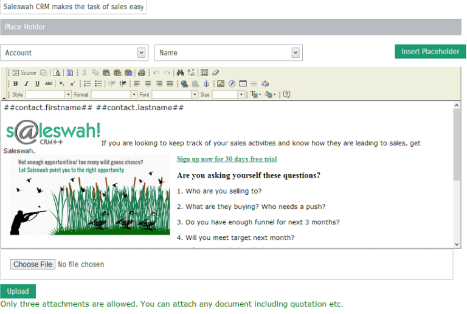Toggle Strikethrough formatting

(x=49, y=84)
